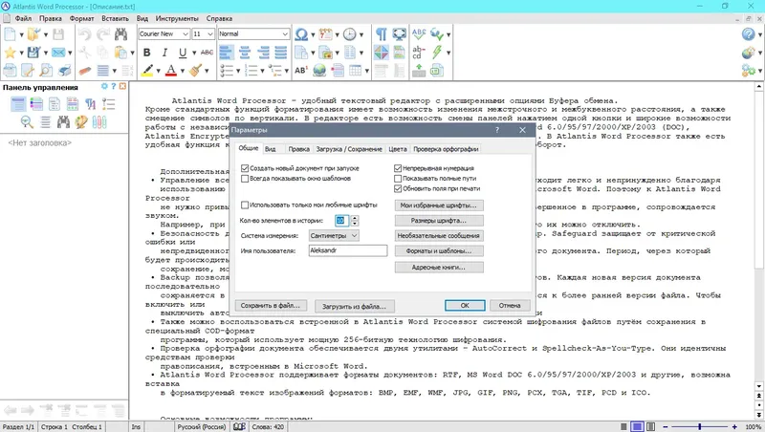The width and height of the screenshot is (765, 432).
Task: Click the eraser Clear Formatting icon
Action: pyautogui.click(x=85, y=70)
